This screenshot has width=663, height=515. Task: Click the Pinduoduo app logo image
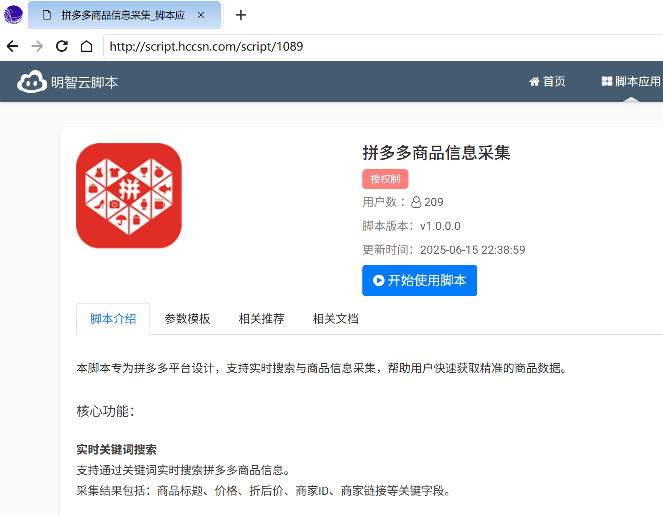(129, 196)
